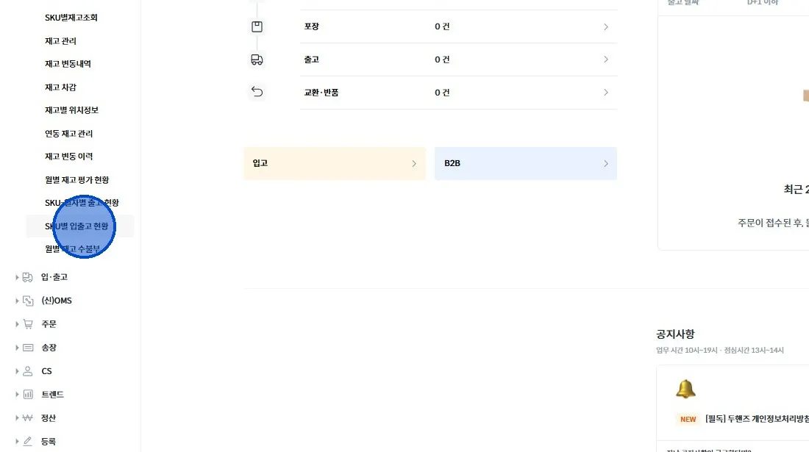Select 재고 변동내역 in sidebar

pos(68,64)
